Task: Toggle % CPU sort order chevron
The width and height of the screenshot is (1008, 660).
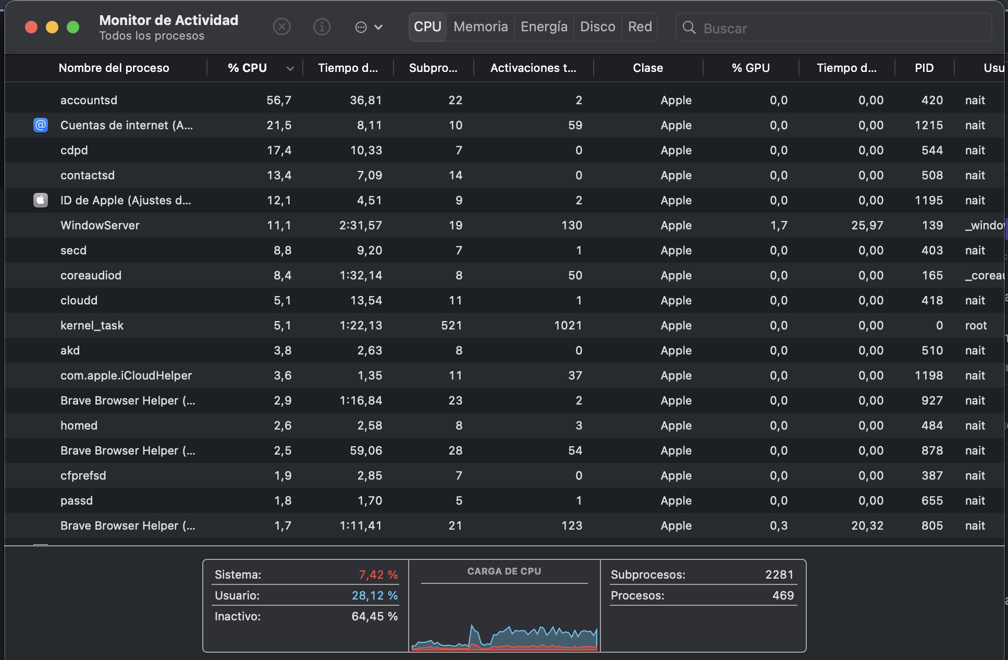Action: 290,68
